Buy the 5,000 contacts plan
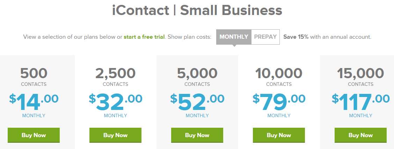Viewport: 394px width, 149px height. [197, 135]
